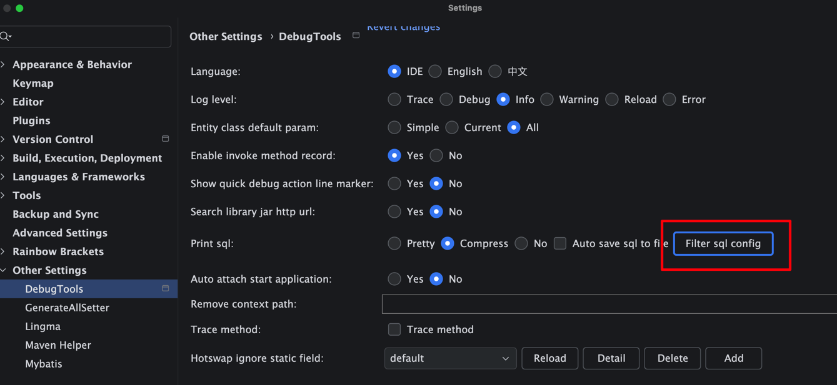
Task: Open the Filter sql config dialog
Action: click(723, 243)
